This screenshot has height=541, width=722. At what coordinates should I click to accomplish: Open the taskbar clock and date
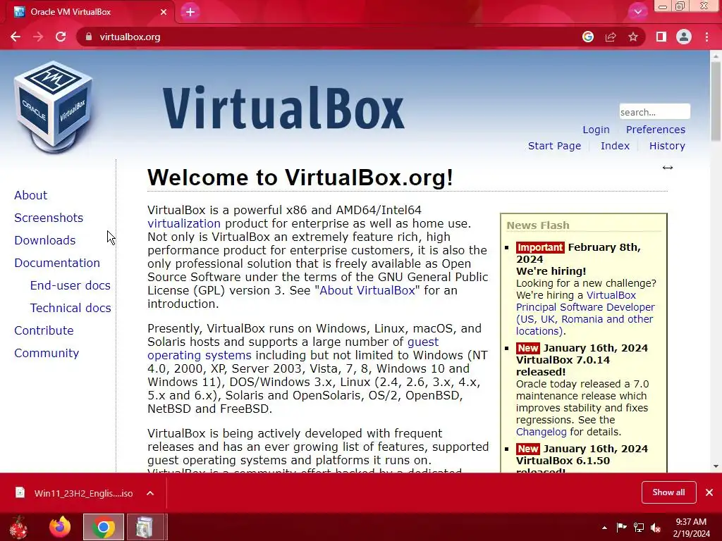coord(691,528)
